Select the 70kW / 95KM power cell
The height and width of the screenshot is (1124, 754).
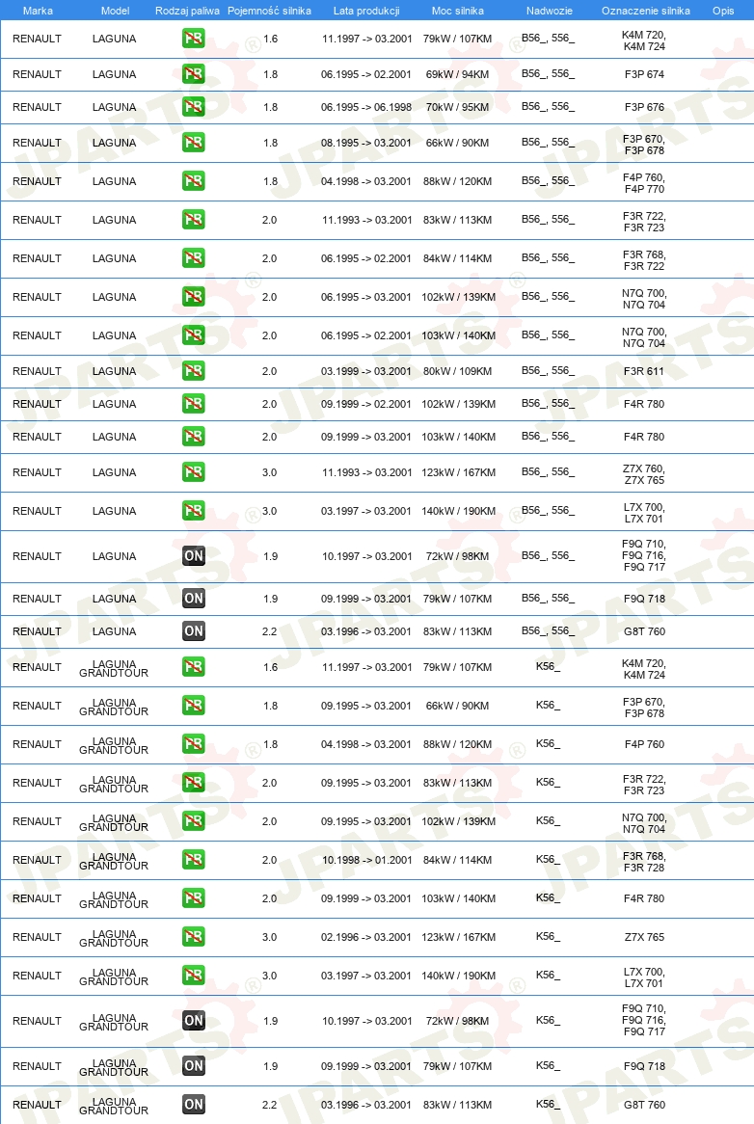(457, 107)
